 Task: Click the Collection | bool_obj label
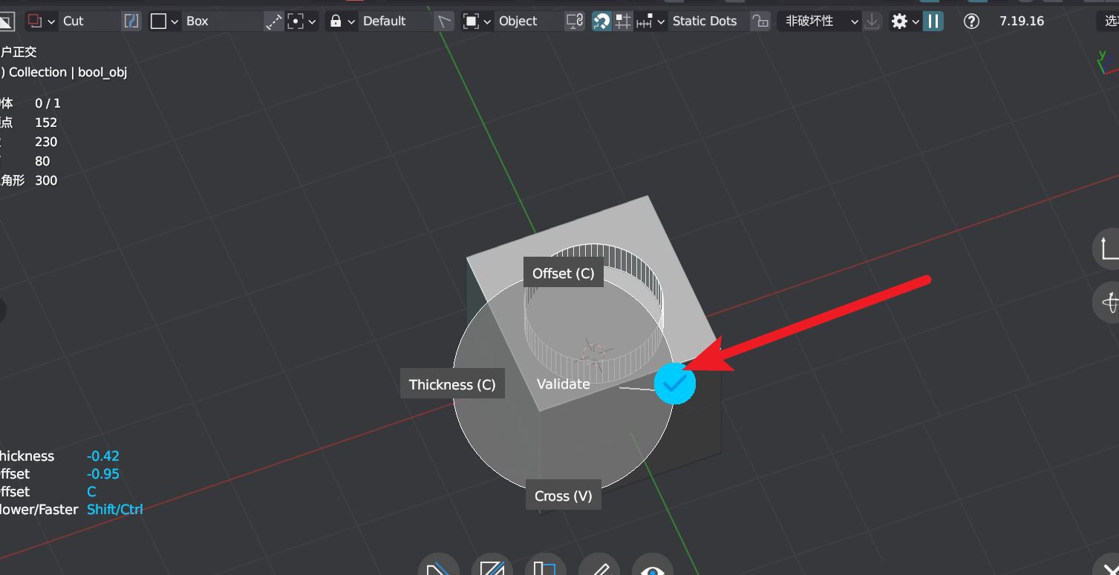68,72
